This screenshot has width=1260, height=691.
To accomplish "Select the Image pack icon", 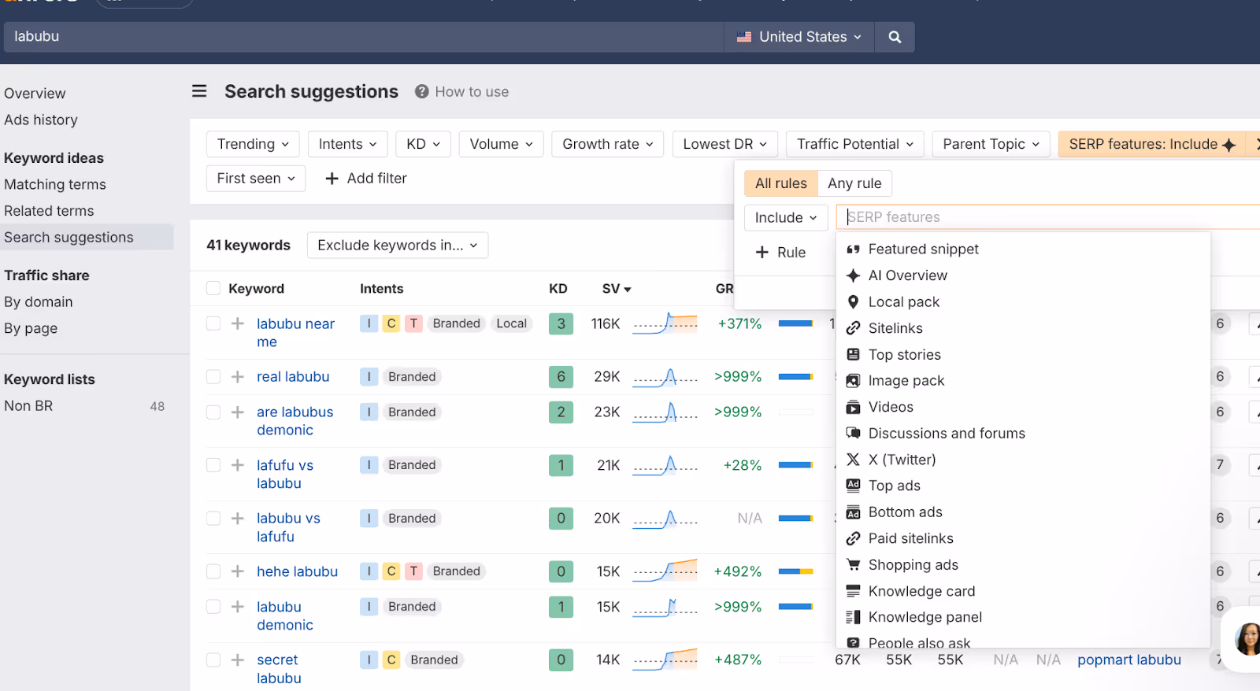I will [853, 381].
